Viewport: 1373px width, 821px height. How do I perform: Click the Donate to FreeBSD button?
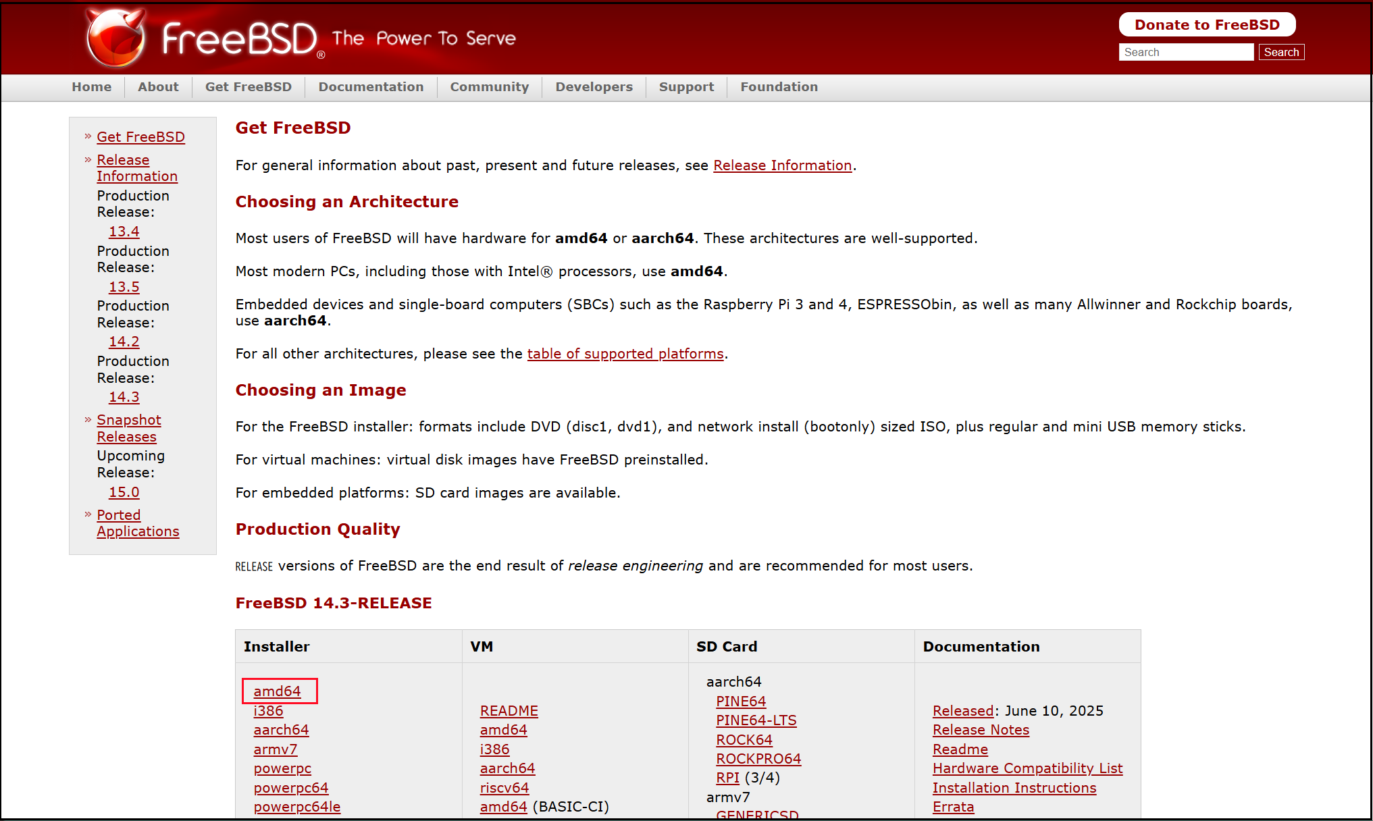(1207, 25)
